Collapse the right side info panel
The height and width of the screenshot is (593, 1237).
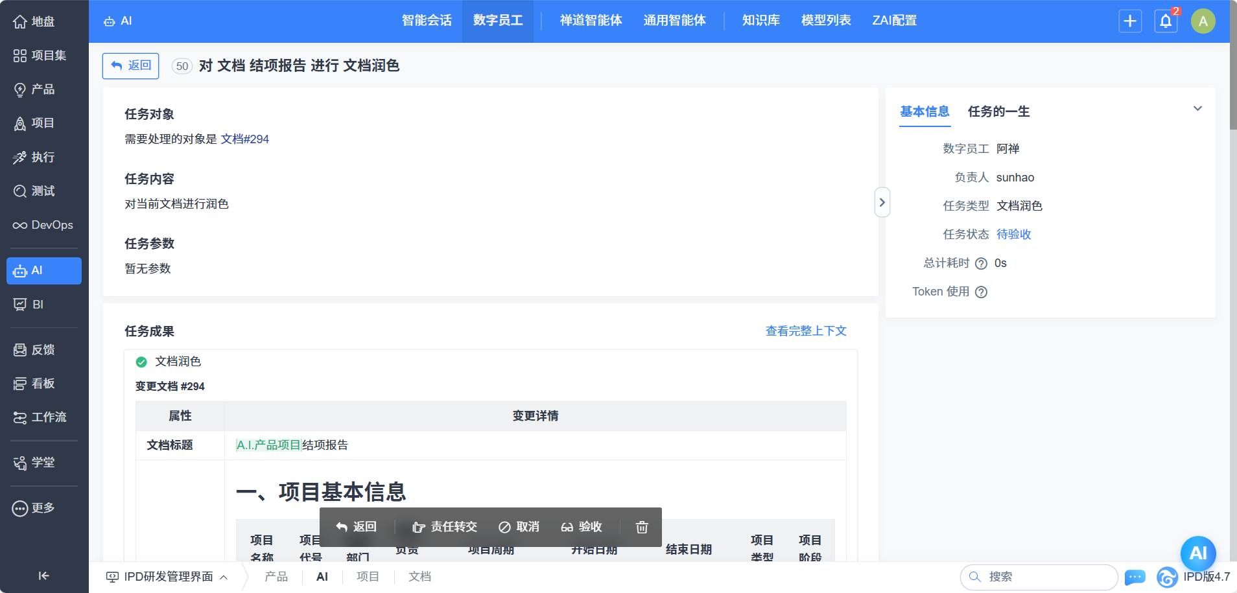pyautogui.click(x=882, y=202)
